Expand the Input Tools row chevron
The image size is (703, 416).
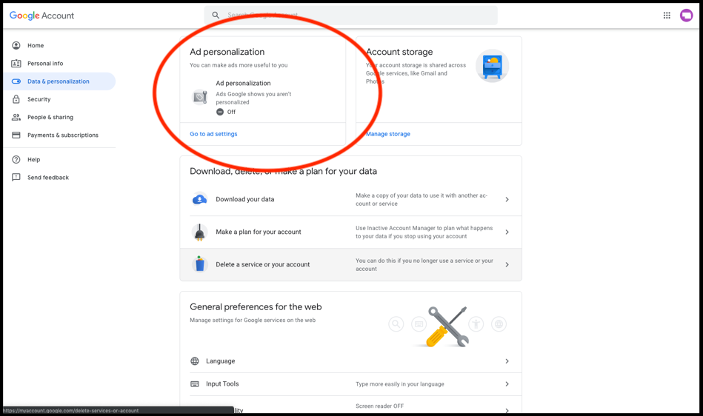point(507,383)
